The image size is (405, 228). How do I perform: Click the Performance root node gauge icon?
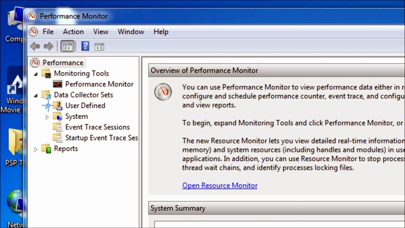[35, 63]
